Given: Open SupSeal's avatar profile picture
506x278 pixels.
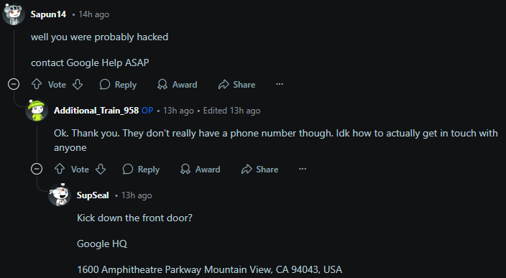Looking at the screenshot, I should coord(60,195).
